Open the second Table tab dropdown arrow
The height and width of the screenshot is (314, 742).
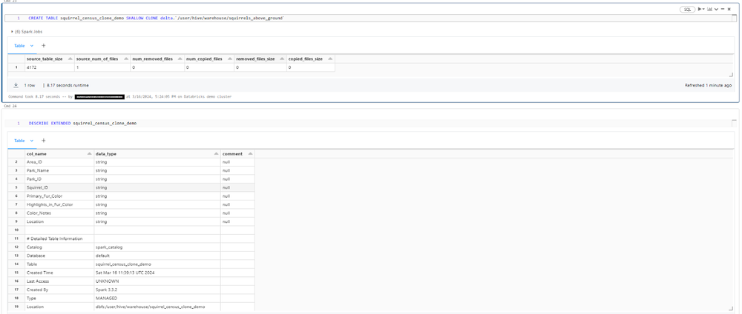pos(32,140)
